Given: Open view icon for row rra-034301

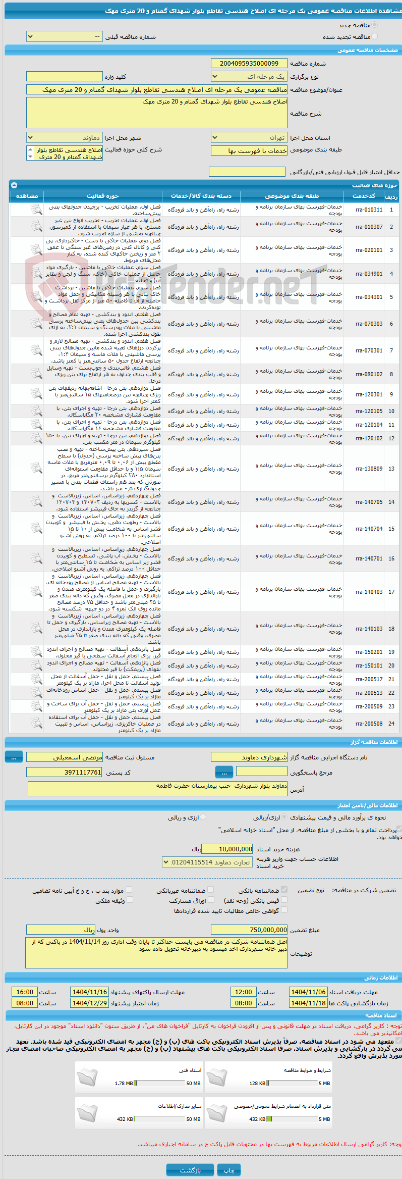Looking at the screenshot, I should (x=36, y=297).
